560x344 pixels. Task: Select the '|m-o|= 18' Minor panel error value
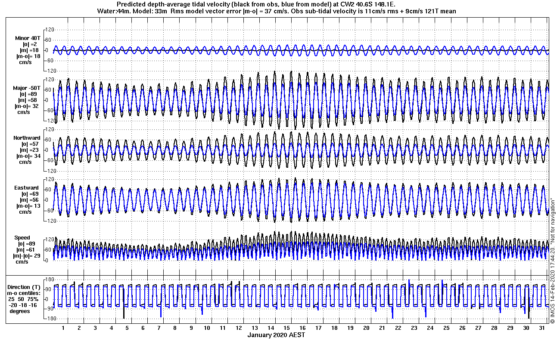coord(28,56)
